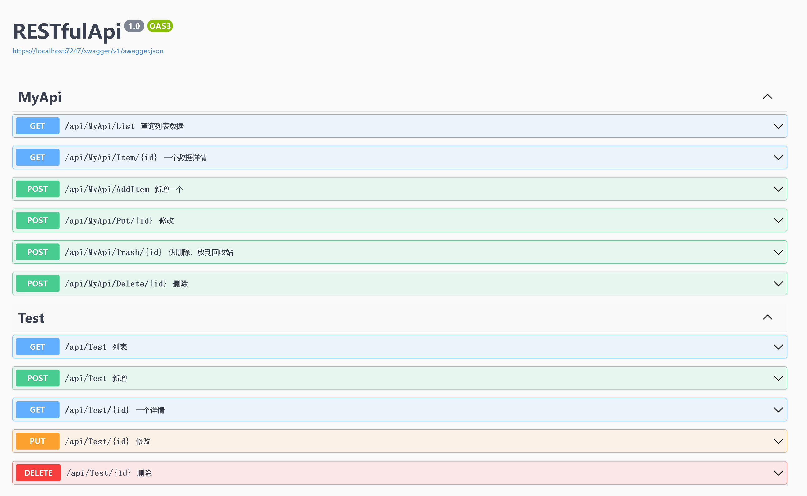807x496 pixels.
Task: Expand POST /api/MyApi/Delete/{id} arrow
Action: (x=778, y=284)
